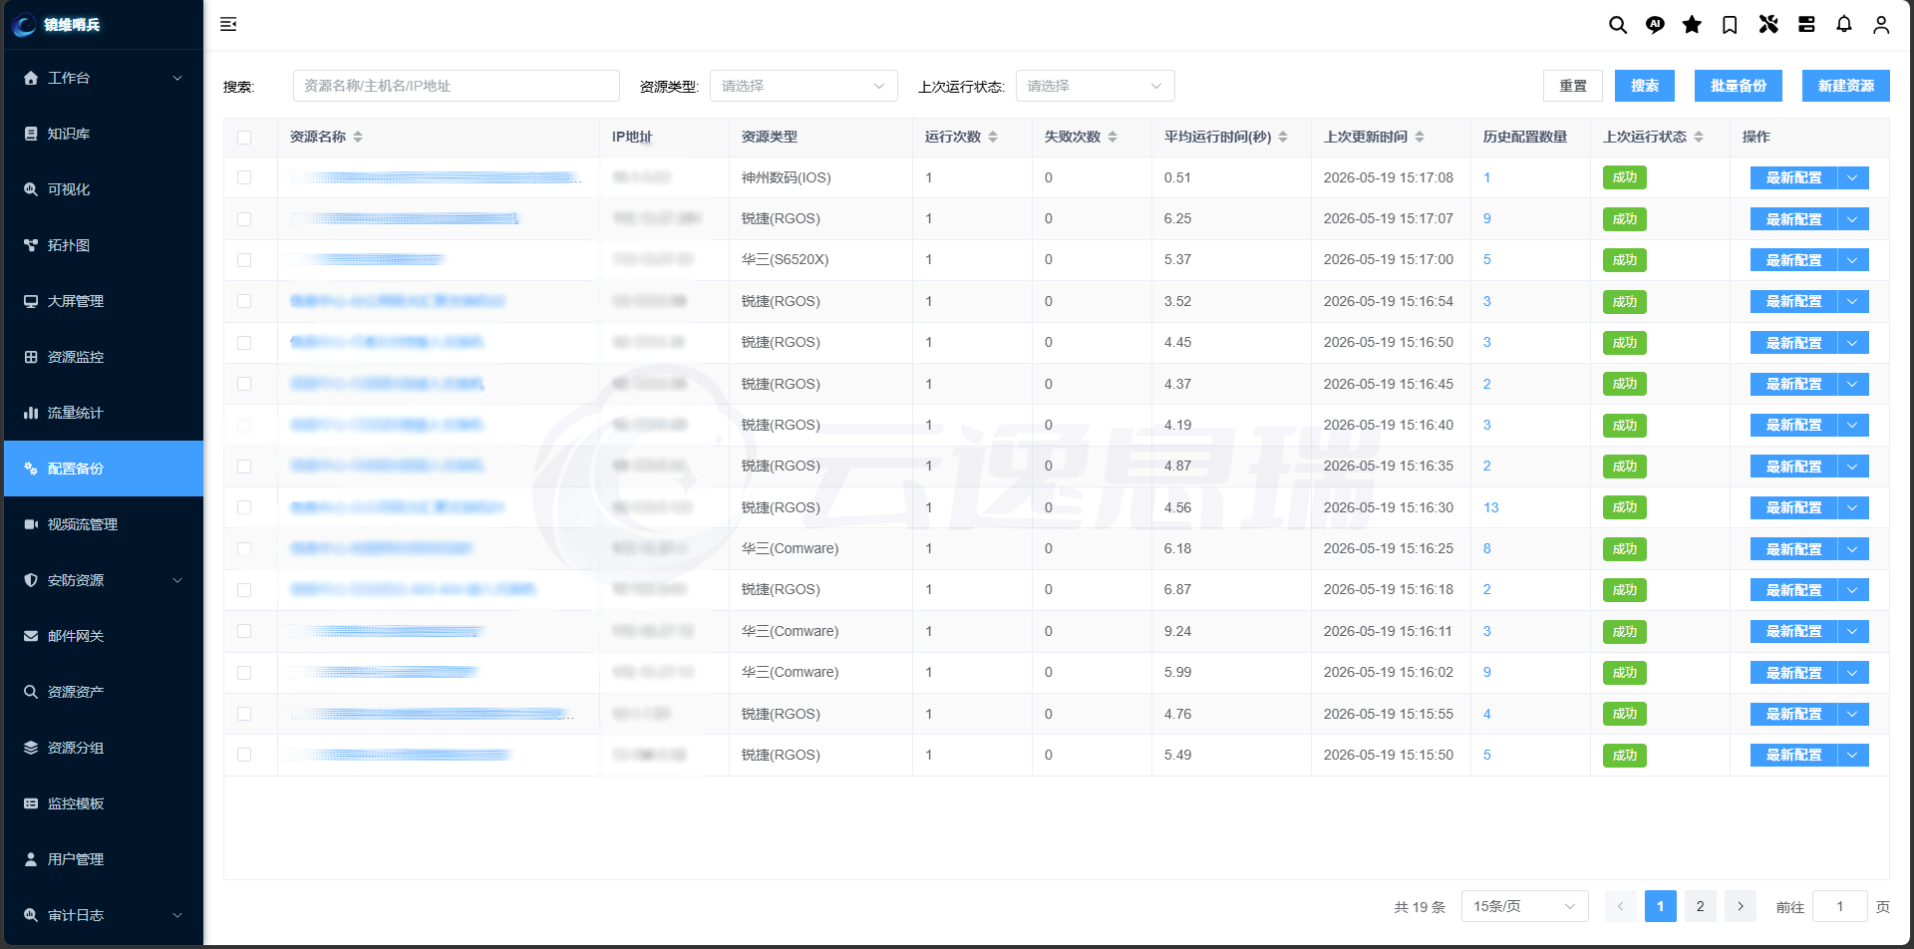The image size is (1914, 949).
Task: Click the server rack icon in the top bar
Action: 1806,25
